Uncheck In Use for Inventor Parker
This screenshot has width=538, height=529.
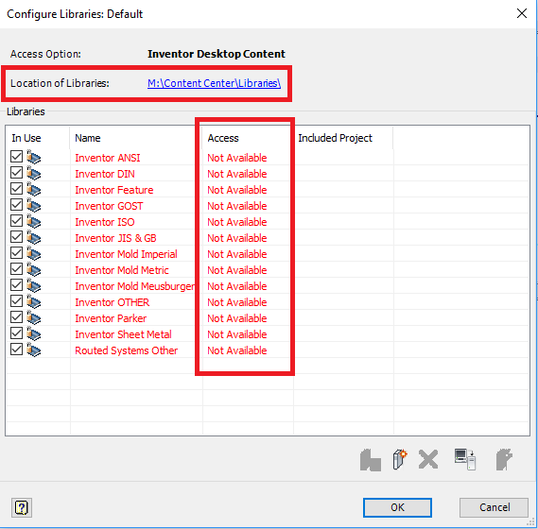click(16, 316)
